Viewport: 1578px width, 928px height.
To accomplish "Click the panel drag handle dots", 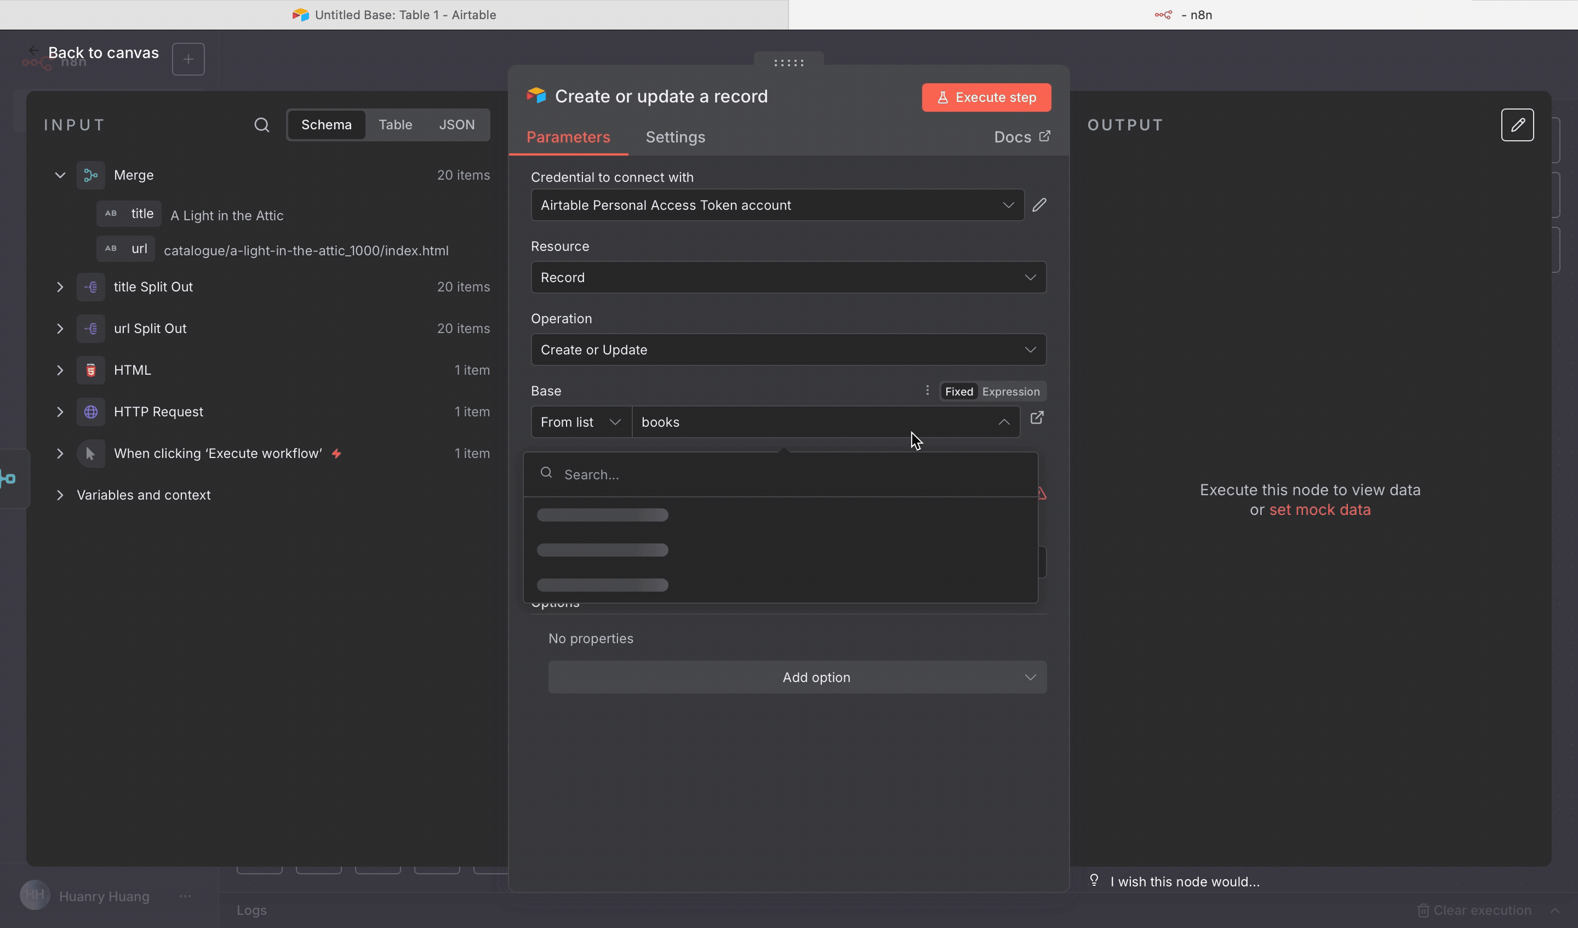I will (x=789, y=62).
